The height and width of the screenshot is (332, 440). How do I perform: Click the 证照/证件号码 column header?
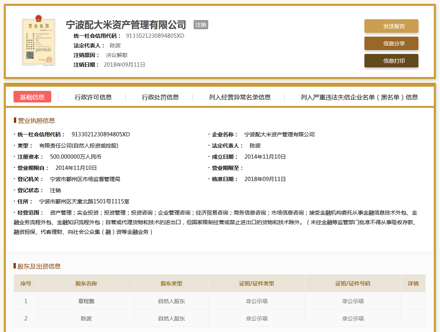[x=352, y=283]
